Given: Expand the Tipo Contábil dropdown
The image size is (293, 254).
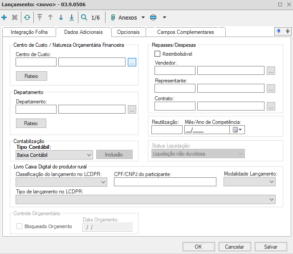Looking at the screenshot, I should tap(89, 155).
